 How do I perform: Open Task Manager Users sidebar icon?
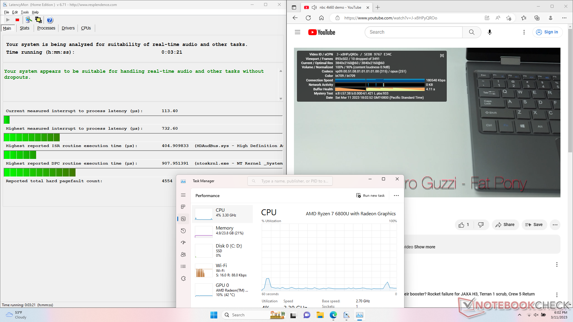click(x=183, y=255)
